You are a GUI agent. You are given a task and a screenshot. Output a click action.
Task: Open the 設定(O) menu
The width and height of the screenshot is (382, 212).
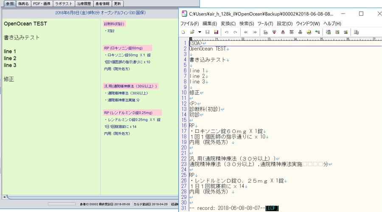(x=284, y=24)
